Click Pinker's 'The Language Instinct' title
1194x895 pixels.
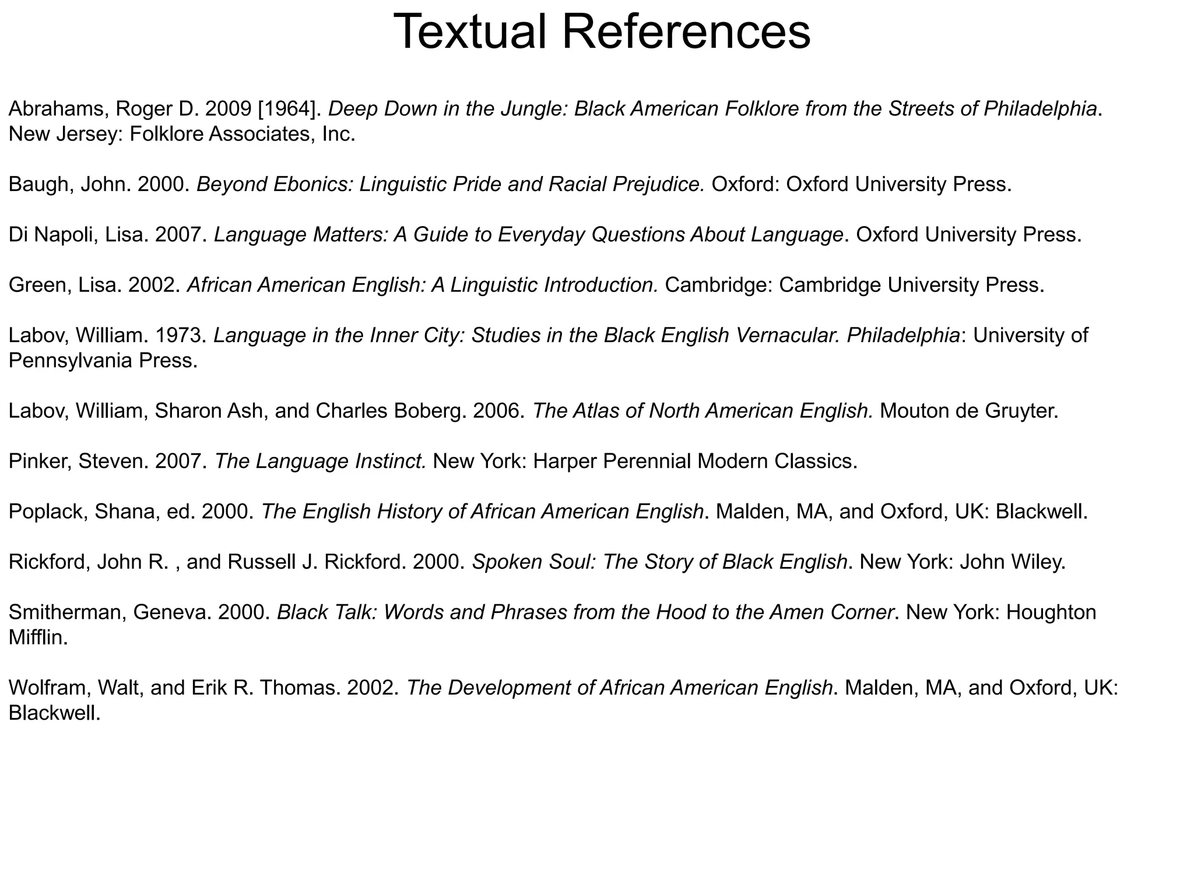point(321,462)
